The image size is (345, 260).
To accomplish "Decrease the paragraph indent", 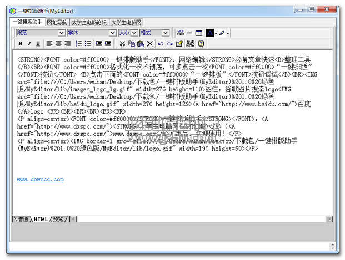I will coord(98,43).
